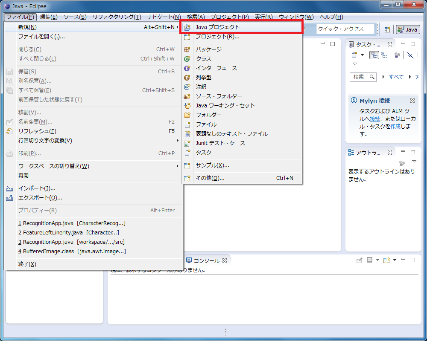Click the パッケージ package icon
The height and width of the screenshot is (341, 427).
[x=187, y=49]
